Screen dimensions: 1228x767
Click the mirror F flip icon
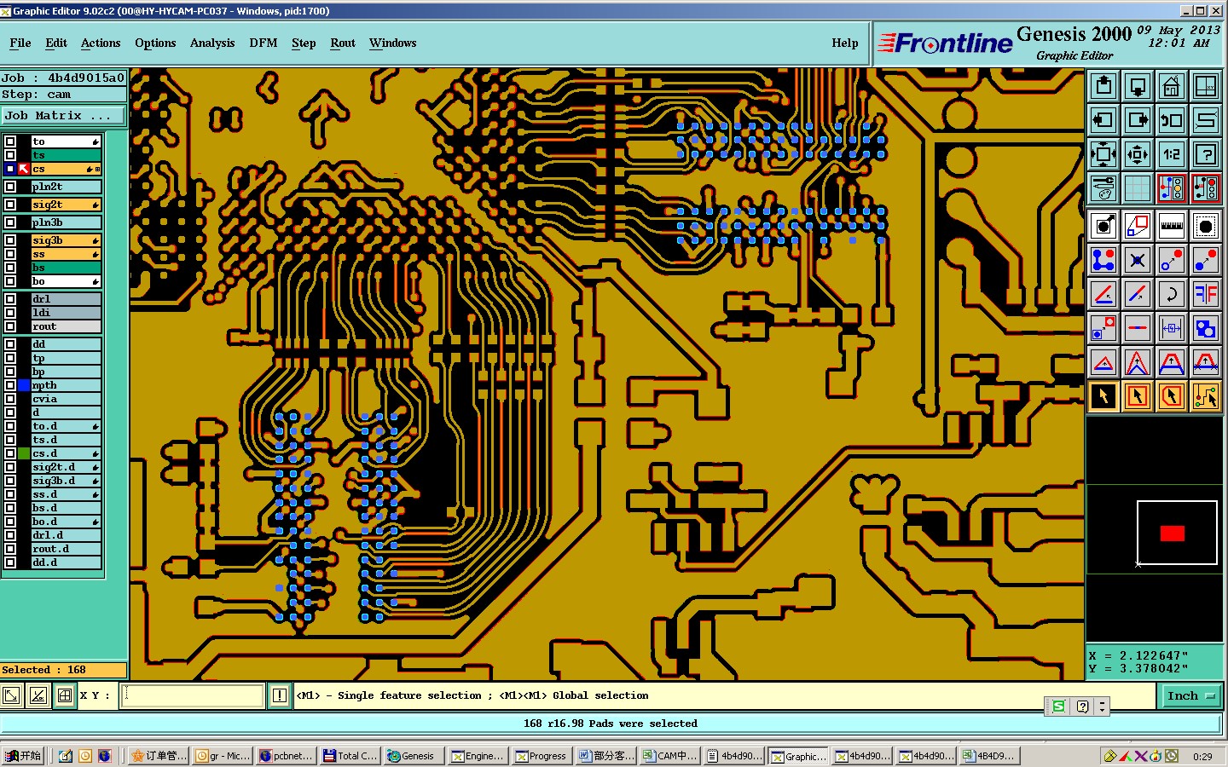(x=1205, y=294)
